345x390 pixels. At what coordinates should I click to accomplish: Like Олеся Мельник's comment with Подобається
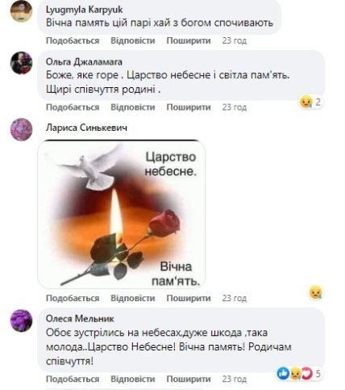pos(73,379)
